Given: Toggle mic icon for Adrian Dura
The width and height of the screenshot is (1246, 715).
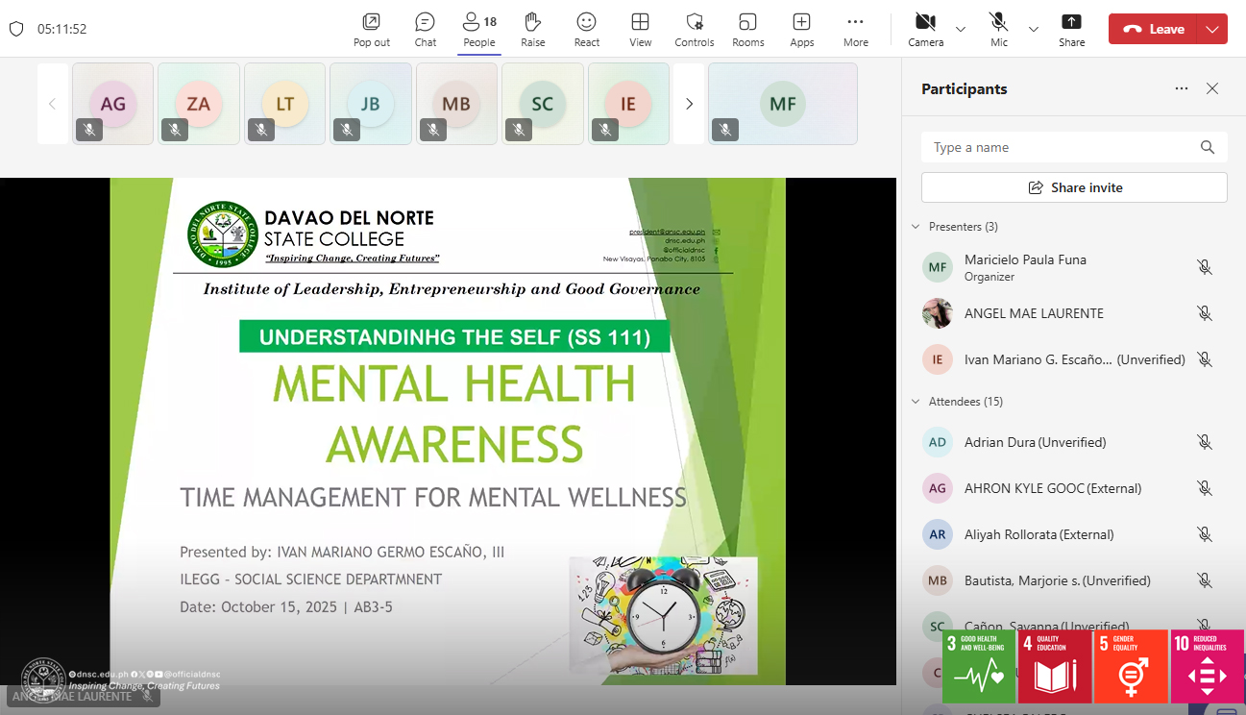Looking at the screenshot, I should pyautogui.click(x=1204, y=442).
